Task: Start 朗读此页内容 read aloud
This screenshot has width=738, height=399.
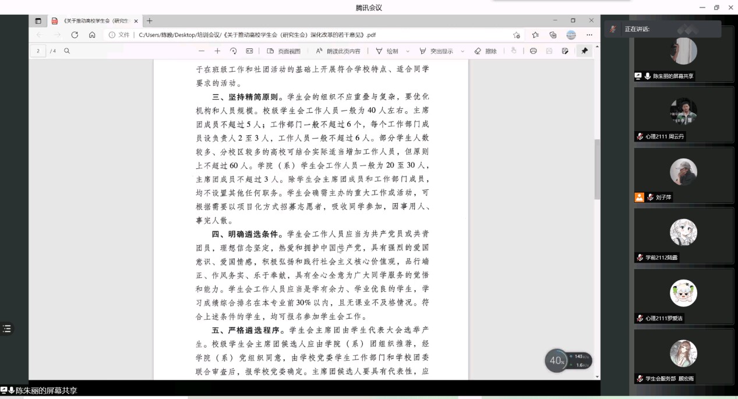Action: 338,51
